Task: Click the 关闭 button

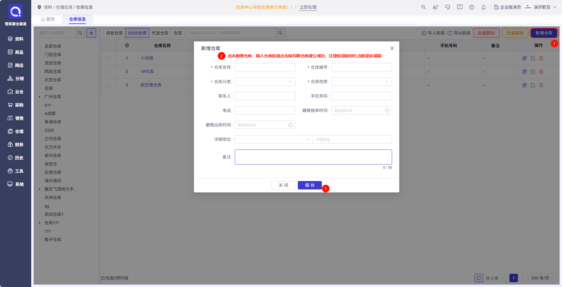Action: pos(283,185)
